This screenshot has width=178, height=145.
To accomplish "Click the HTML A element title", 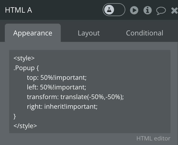I will click(x=19, y=10).
